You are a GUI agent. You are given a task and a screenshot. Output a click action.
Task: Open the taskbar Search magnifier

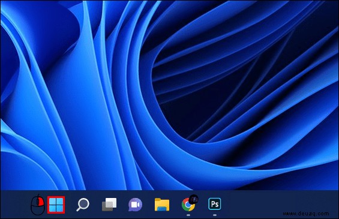(x=83, y=204)
